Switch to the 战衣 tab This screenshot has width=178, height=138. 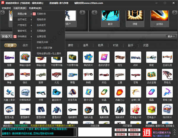25,45
